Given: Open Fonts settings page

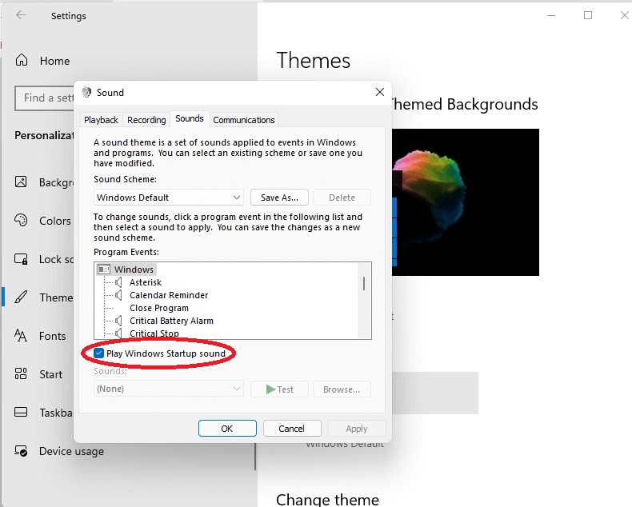Looking at the screenshot, I should (x=52, y=336).
